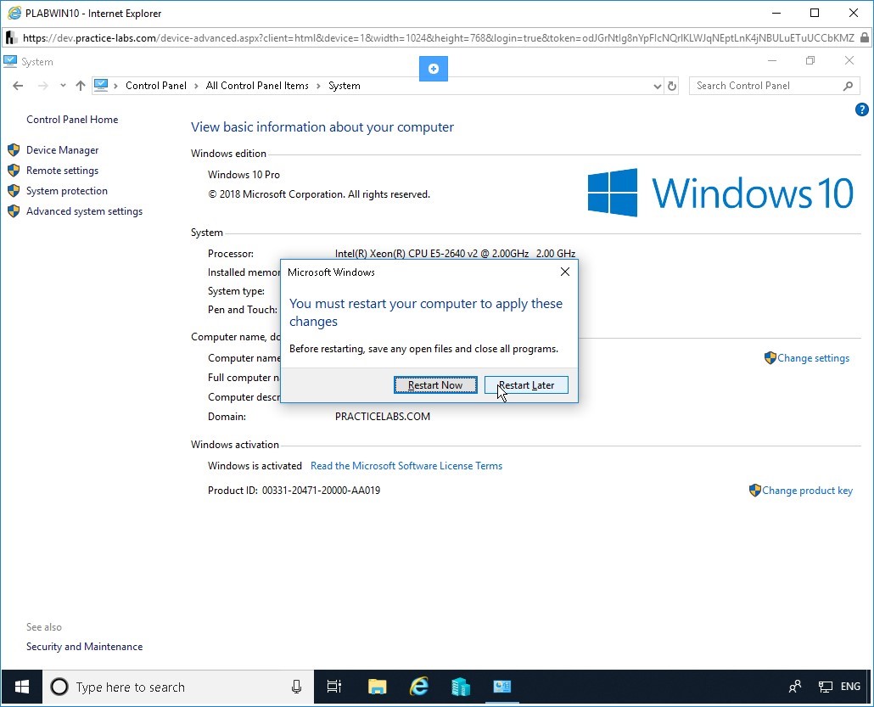This screenshot has width=874, height=707.
Task: Open the People icon in system tray
Action: pyautogui.click(x=795, y=687)
